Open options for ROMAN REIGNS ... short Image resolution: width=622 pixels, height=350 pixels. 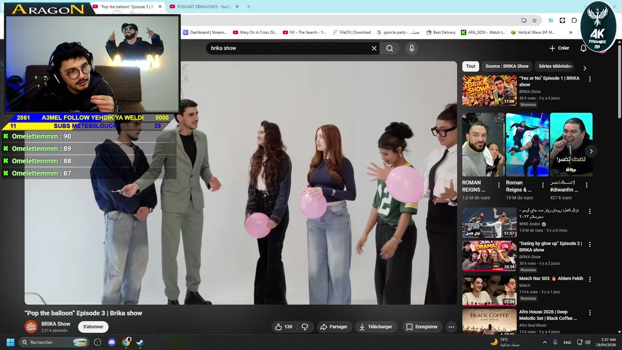(499, 185)
